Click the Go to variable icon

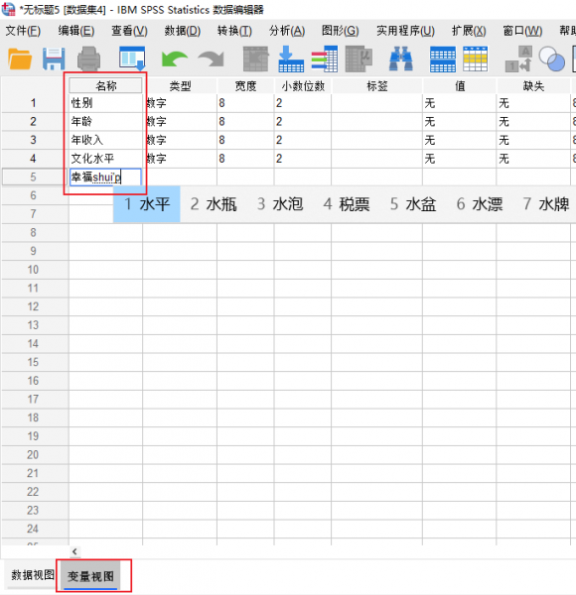tap(291, 59)
